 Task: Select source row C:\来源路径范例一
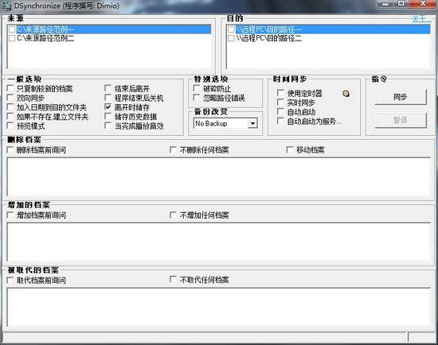tap(113, 29)
